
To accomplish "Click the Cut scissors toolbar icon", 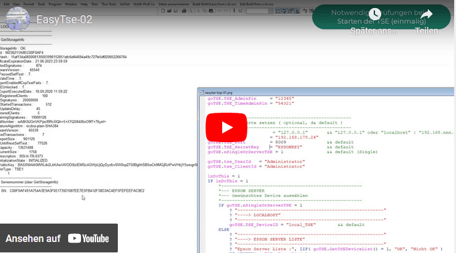I will [x=198, y=11].
